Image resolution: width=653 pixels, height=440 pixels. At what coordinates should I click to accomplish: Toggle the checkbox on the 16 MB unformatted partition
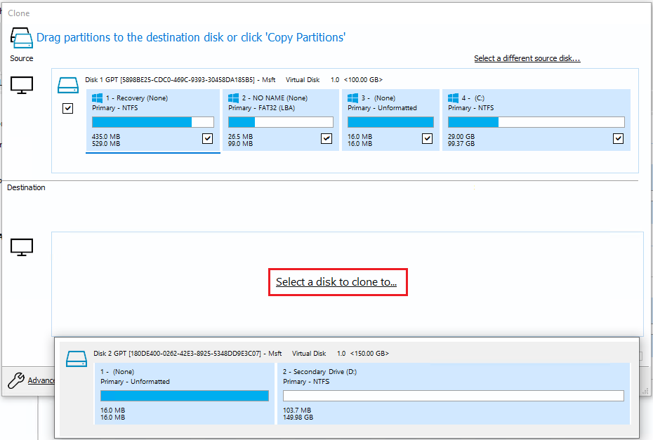[x=427, y=138]
